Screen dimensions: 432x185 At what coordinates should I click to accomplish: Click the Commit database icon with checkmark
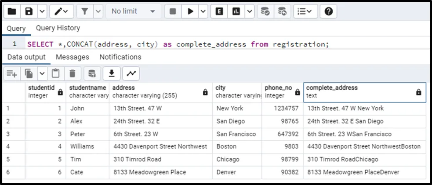tap(265, 11)
